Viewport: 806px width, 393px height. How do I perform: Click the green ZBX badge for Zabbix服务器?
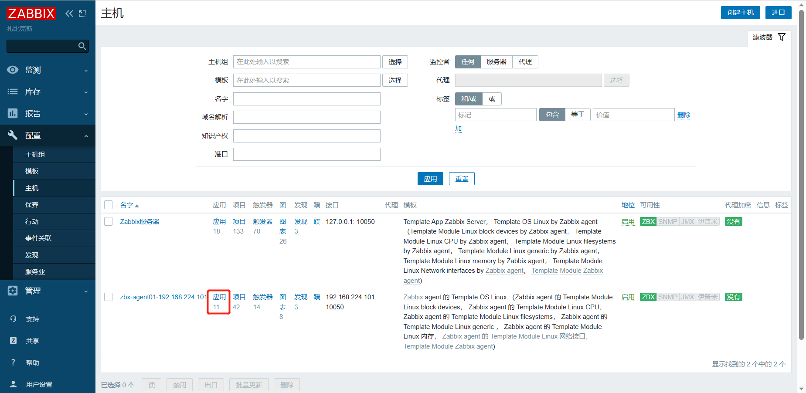[x=648, y=221]
